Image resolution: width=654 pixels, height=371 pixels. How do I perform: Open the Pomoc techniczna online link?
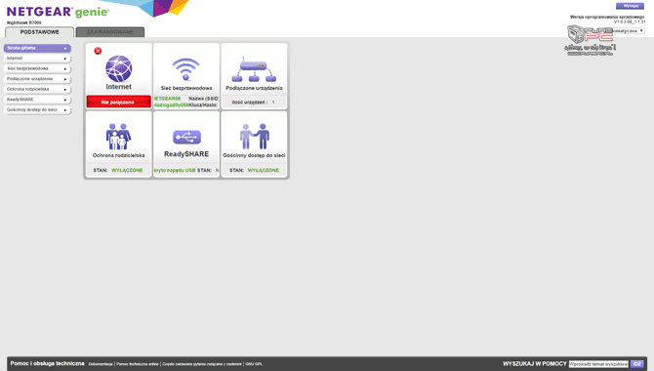coord(138,364)
